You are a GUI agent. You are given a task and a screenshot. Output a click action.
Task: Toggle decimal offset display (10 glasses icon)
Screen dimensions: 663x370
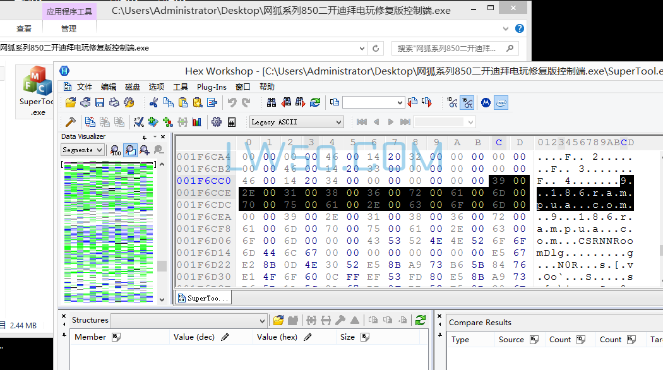(x=452, y=102)
